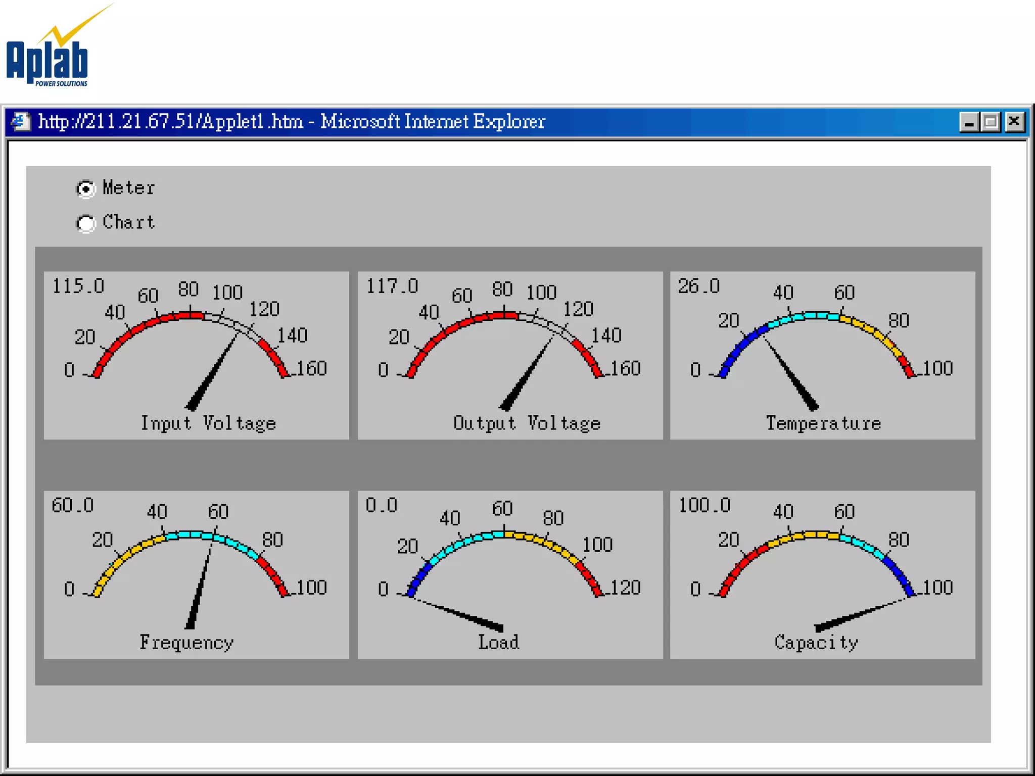Screen dimensions: 1035x776
Task: Click the Chart option label text
Action: (x=128, y=222)
